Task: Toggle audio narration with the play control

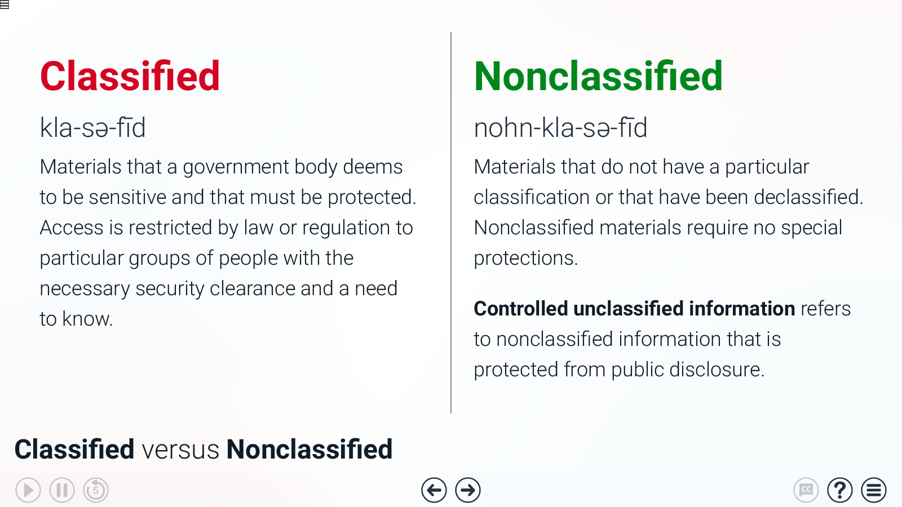Action: click(x=28, y=490)
